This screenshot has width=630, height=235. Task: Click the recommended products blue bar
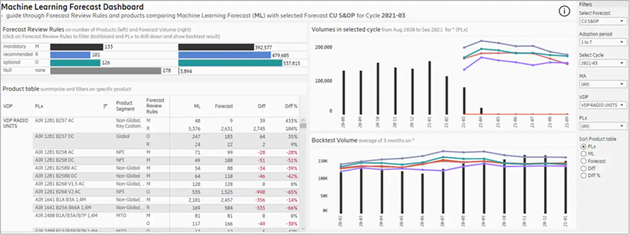70,55
